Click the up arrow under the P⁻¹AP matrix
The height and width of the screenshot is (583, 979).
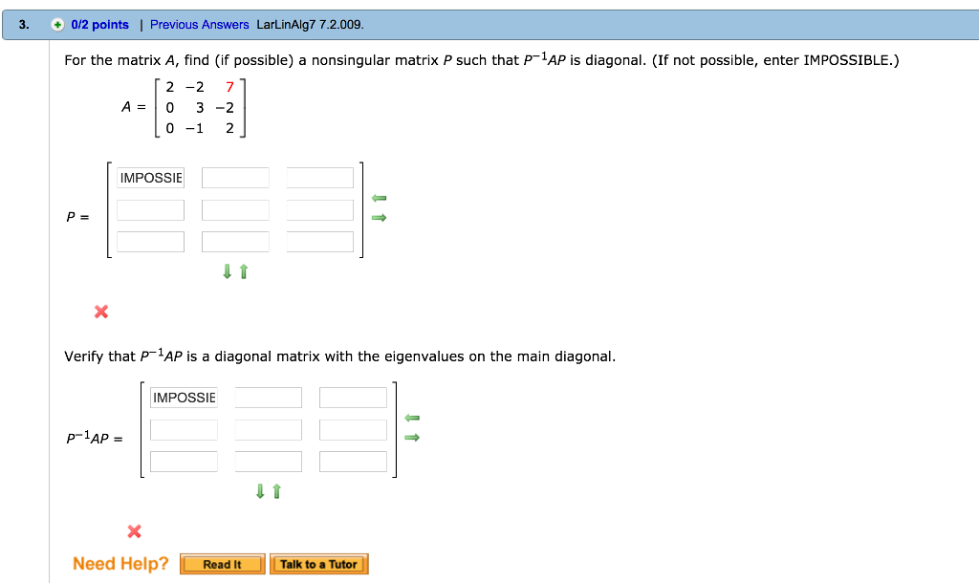275,491
